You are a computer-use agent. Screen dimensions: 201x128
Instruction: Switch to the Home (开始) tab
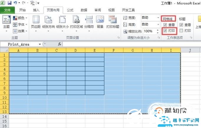coord(22,10)
